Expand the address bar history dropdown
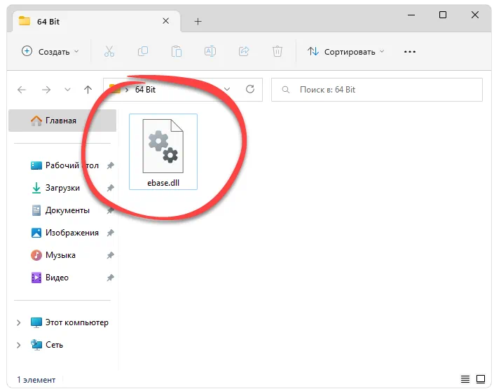The width and height of the screenshot is (494, 389). 227,90
